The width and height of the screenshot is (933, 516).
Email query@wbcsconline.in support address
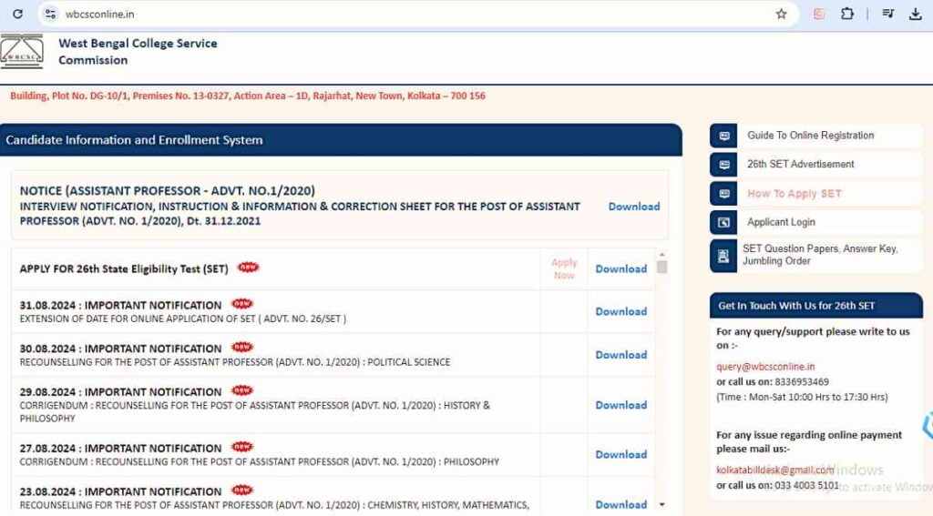click(765, 367)
